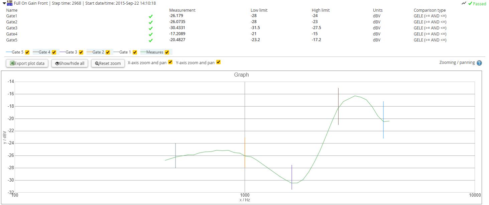The image size is (489, 205).
Task: Click the Gate4 row GELE comparison type
Action: (x=430, y=34)
